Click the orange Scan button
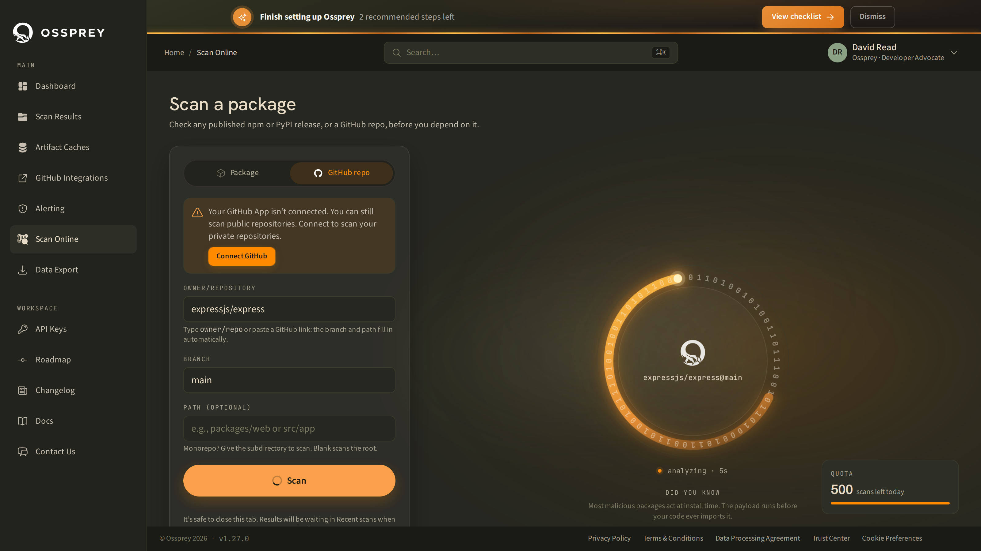The width and height of the screenshot is (981, 551). coord(289,481)
